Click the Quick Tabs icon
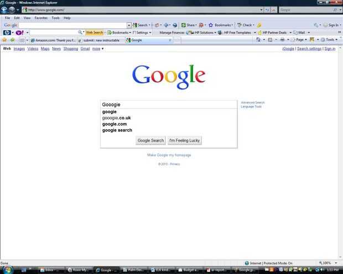The height and width of the screenshot is (274, 343). coord(22,40)
